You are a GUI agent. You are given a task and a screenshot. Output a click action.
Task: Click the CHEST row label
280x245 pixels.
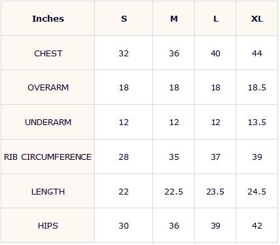click(x=48, y=53)
